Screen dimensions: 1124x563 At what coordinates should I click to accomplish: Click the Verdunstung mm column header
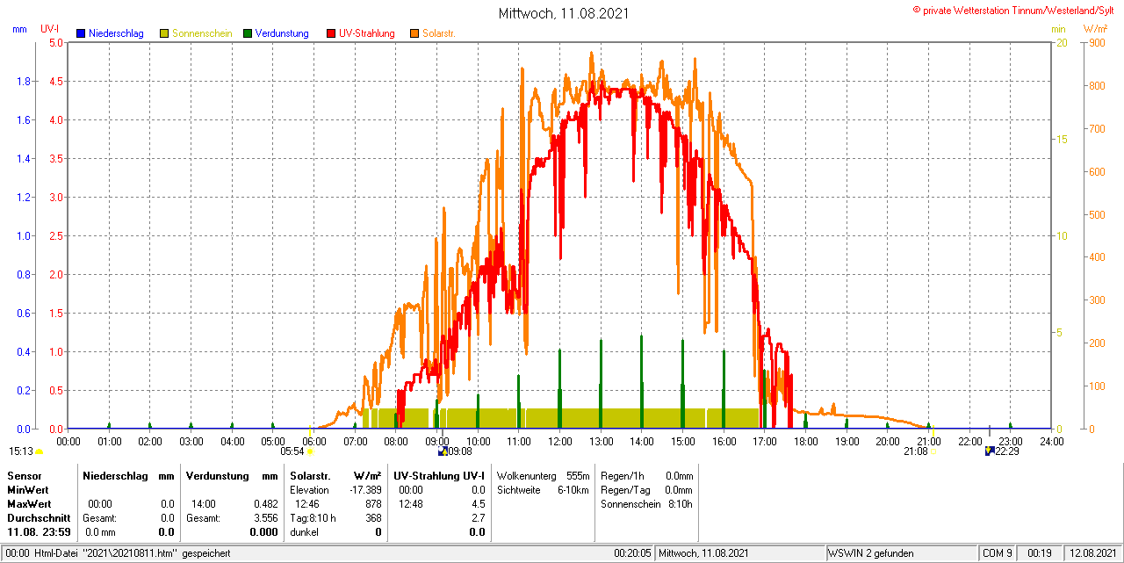click(232, 475)
